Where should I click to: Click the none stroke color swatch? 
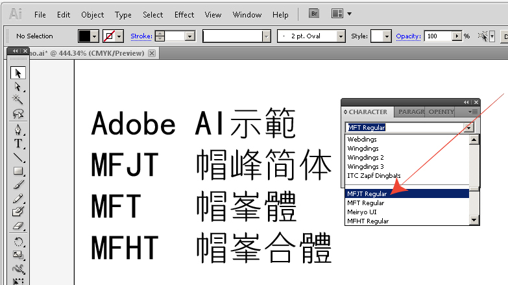(x=109, y=36)
